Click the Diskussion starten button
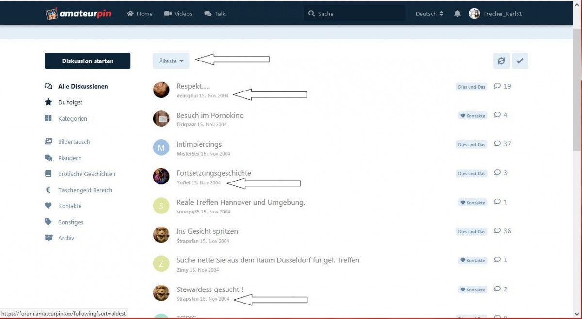This screenshot has height=319, width=582. click(87, 61)
